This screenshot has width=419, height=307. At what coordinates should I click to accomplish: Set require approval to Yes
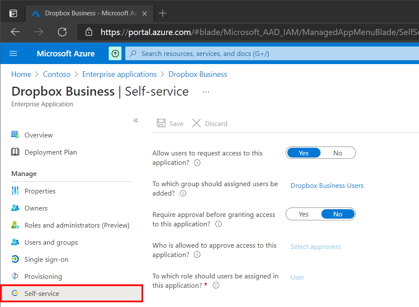click(303, 214)
